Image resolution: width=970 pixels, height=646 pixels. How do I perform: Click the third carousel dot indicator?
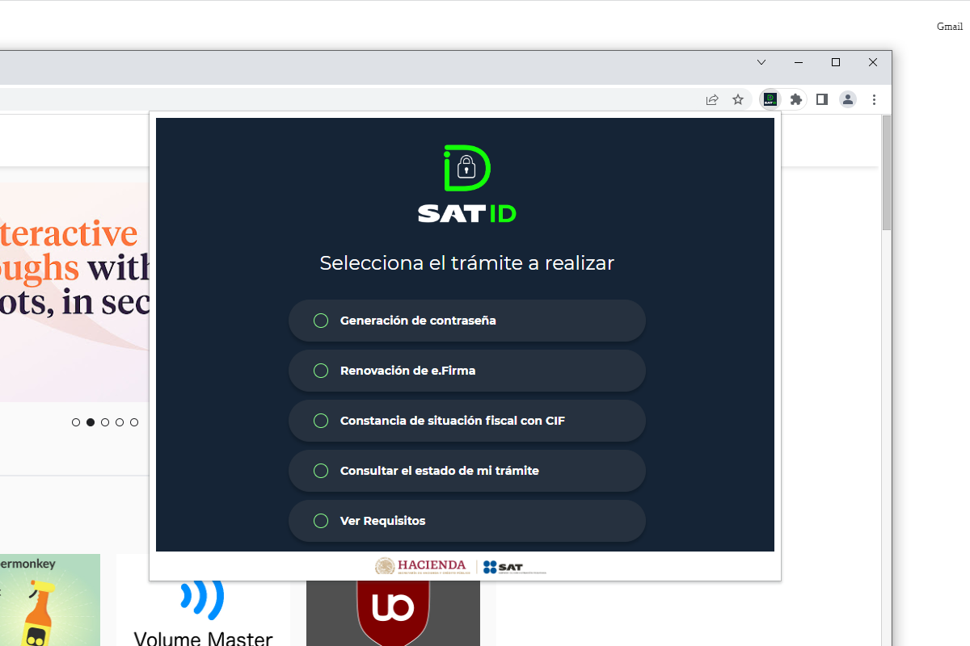[105, 422]
